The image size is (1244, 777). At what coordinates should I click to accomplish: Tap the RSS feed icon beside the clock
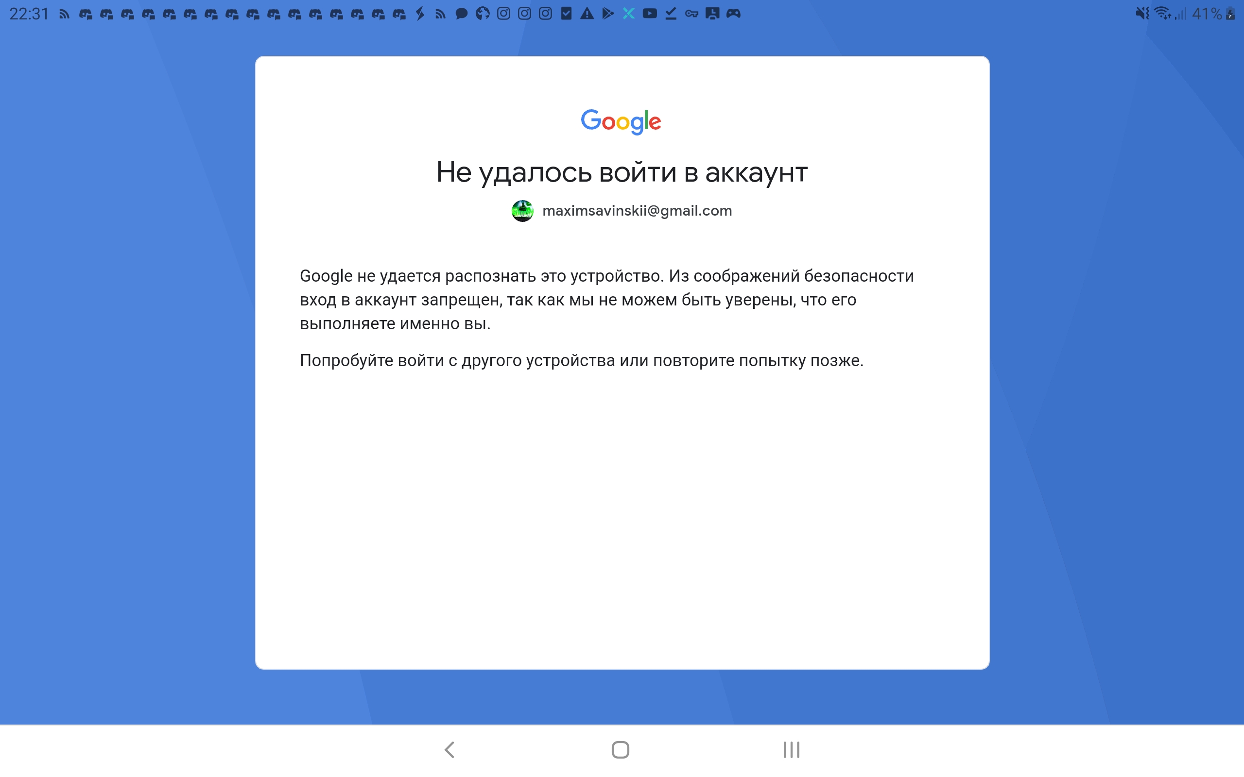coord(64,14)
